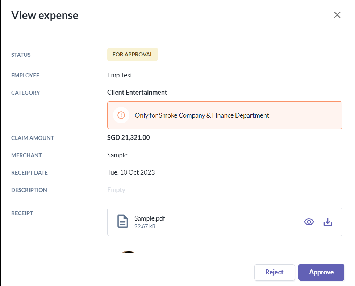Click the STATUS field label
Screen dimensions: 355x286
21,55
